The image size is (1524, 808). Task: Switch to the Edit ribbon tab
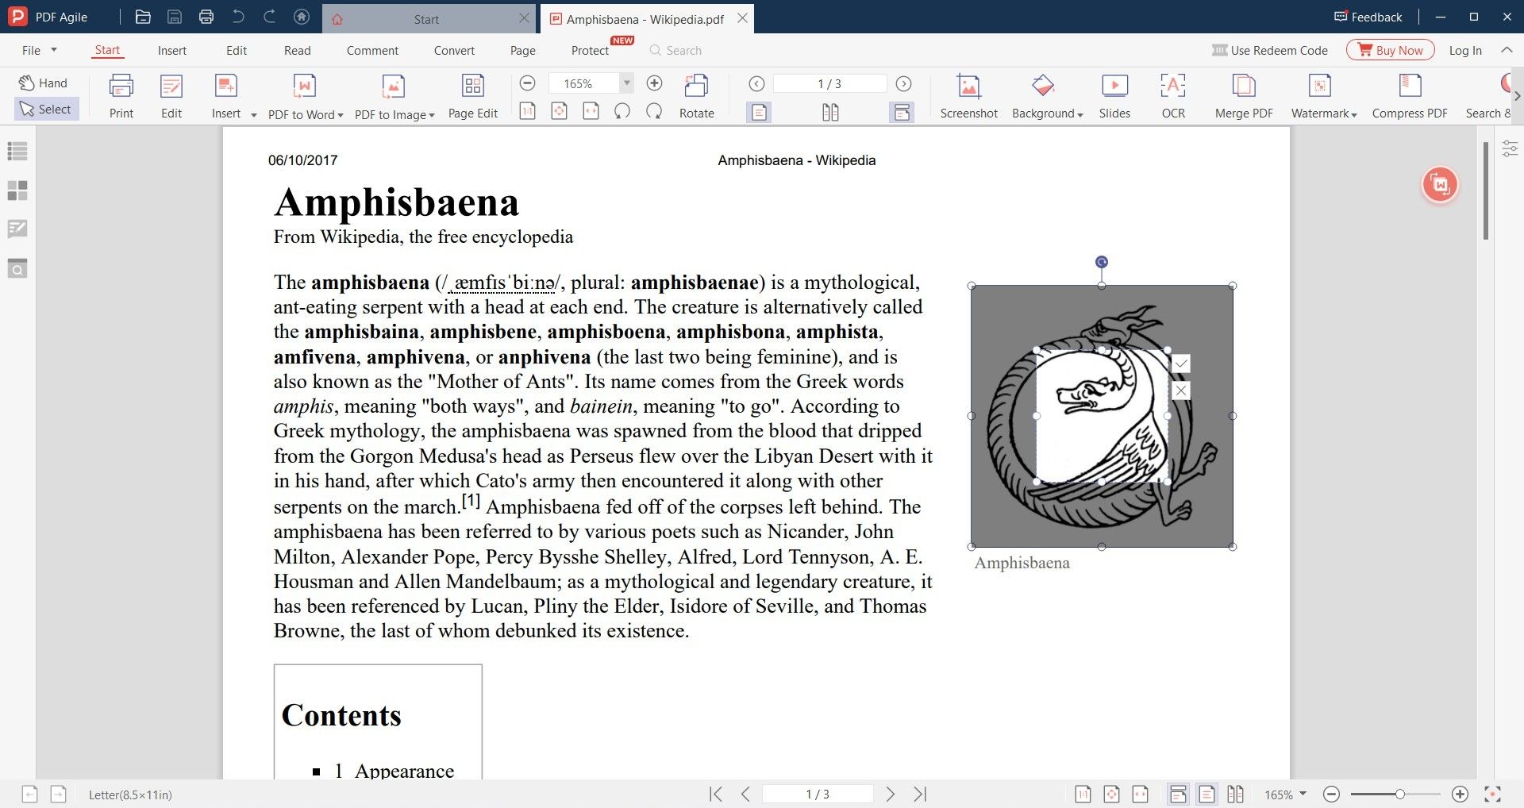(236, 50)
